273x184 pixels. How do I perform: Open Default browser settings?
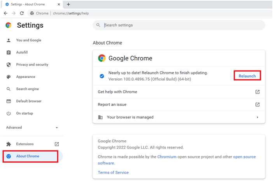pos(29,101)
